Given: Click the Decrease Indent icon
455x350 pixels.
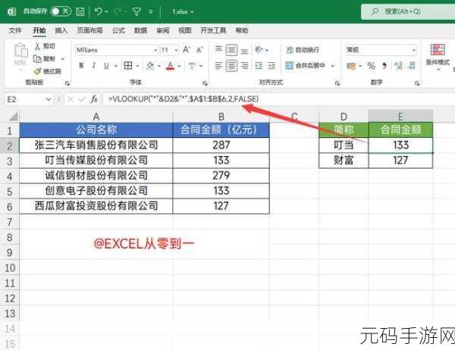Looking at the screenshot, I should (259, 66).
